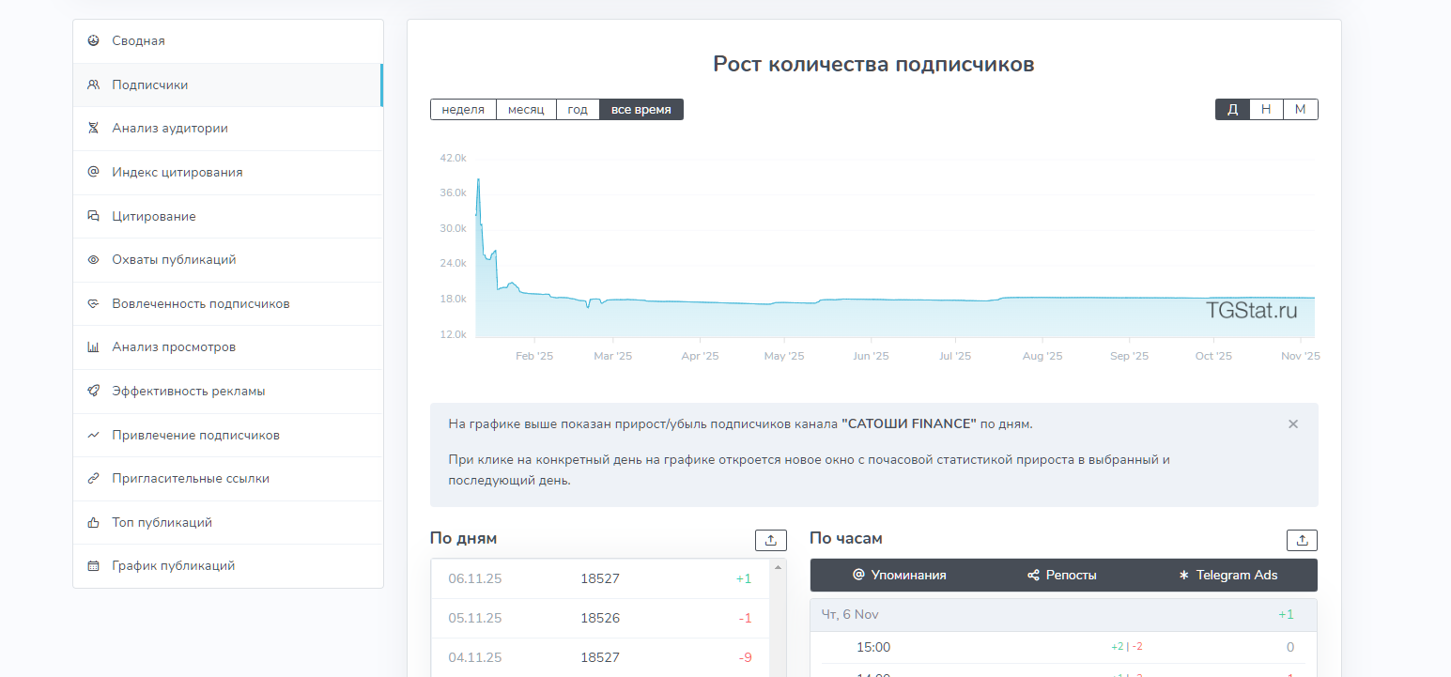Click the export icon above the По часам section

tap(1302, 540)
